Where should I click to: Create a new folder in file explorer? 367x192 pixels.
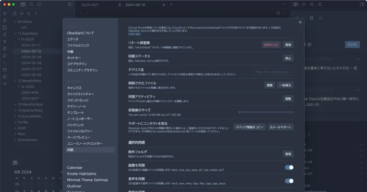[x=22, y=14]
